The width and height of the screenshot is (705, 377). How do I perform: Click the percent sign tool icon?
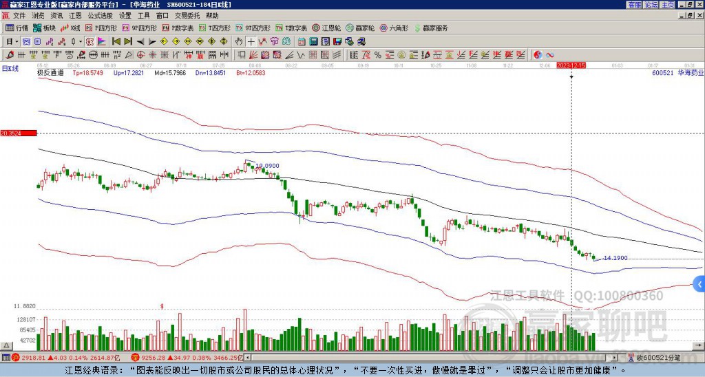378,55
